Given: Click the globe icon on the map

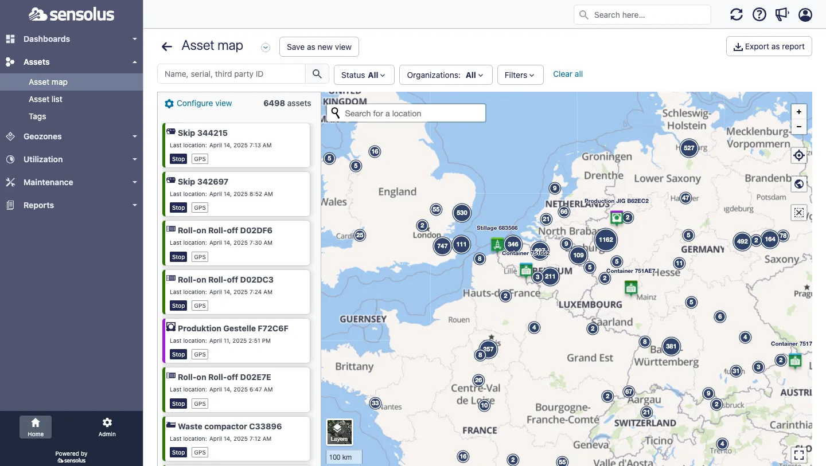Looking at the screenshot, I should (799, 184).
